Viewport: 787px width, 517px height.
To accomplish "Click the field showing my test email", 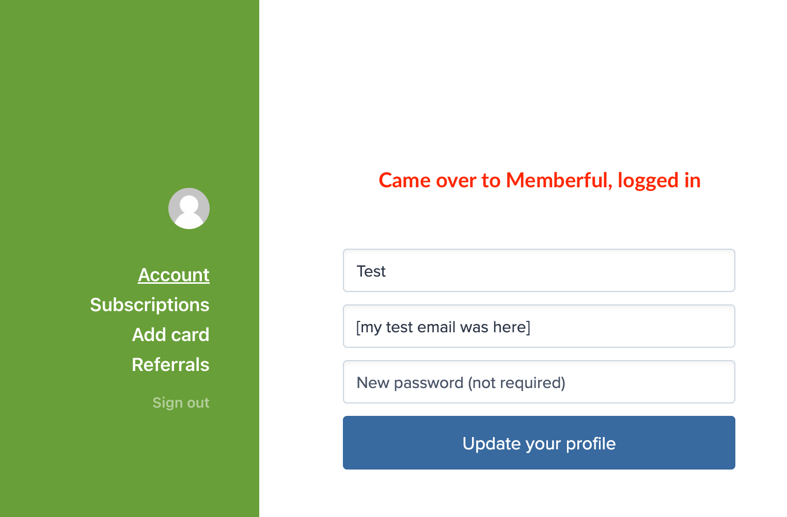I will coord(539,327).
